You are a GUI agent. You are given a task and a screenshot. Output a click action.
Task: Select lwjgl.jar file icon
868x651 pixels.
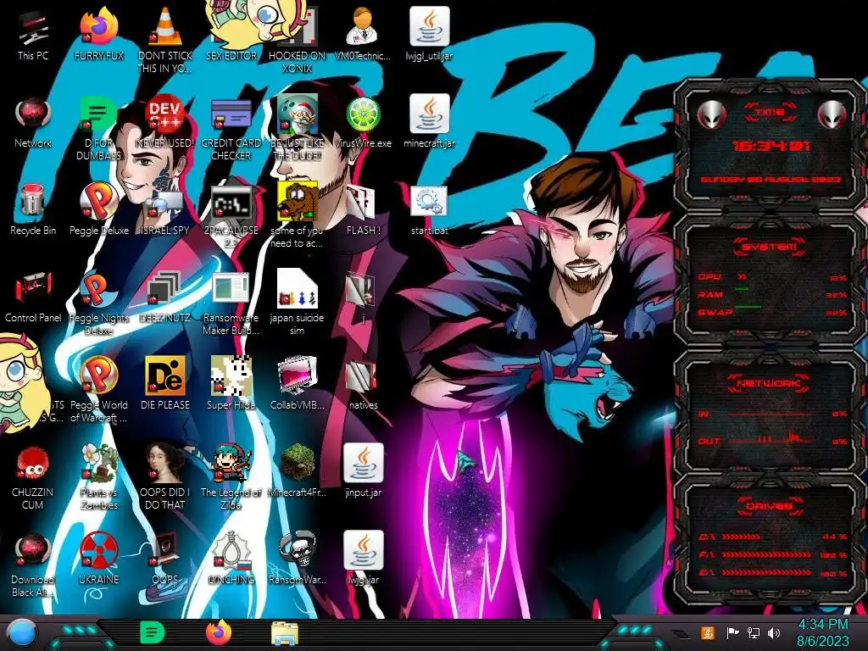click(x=363, y=559)
